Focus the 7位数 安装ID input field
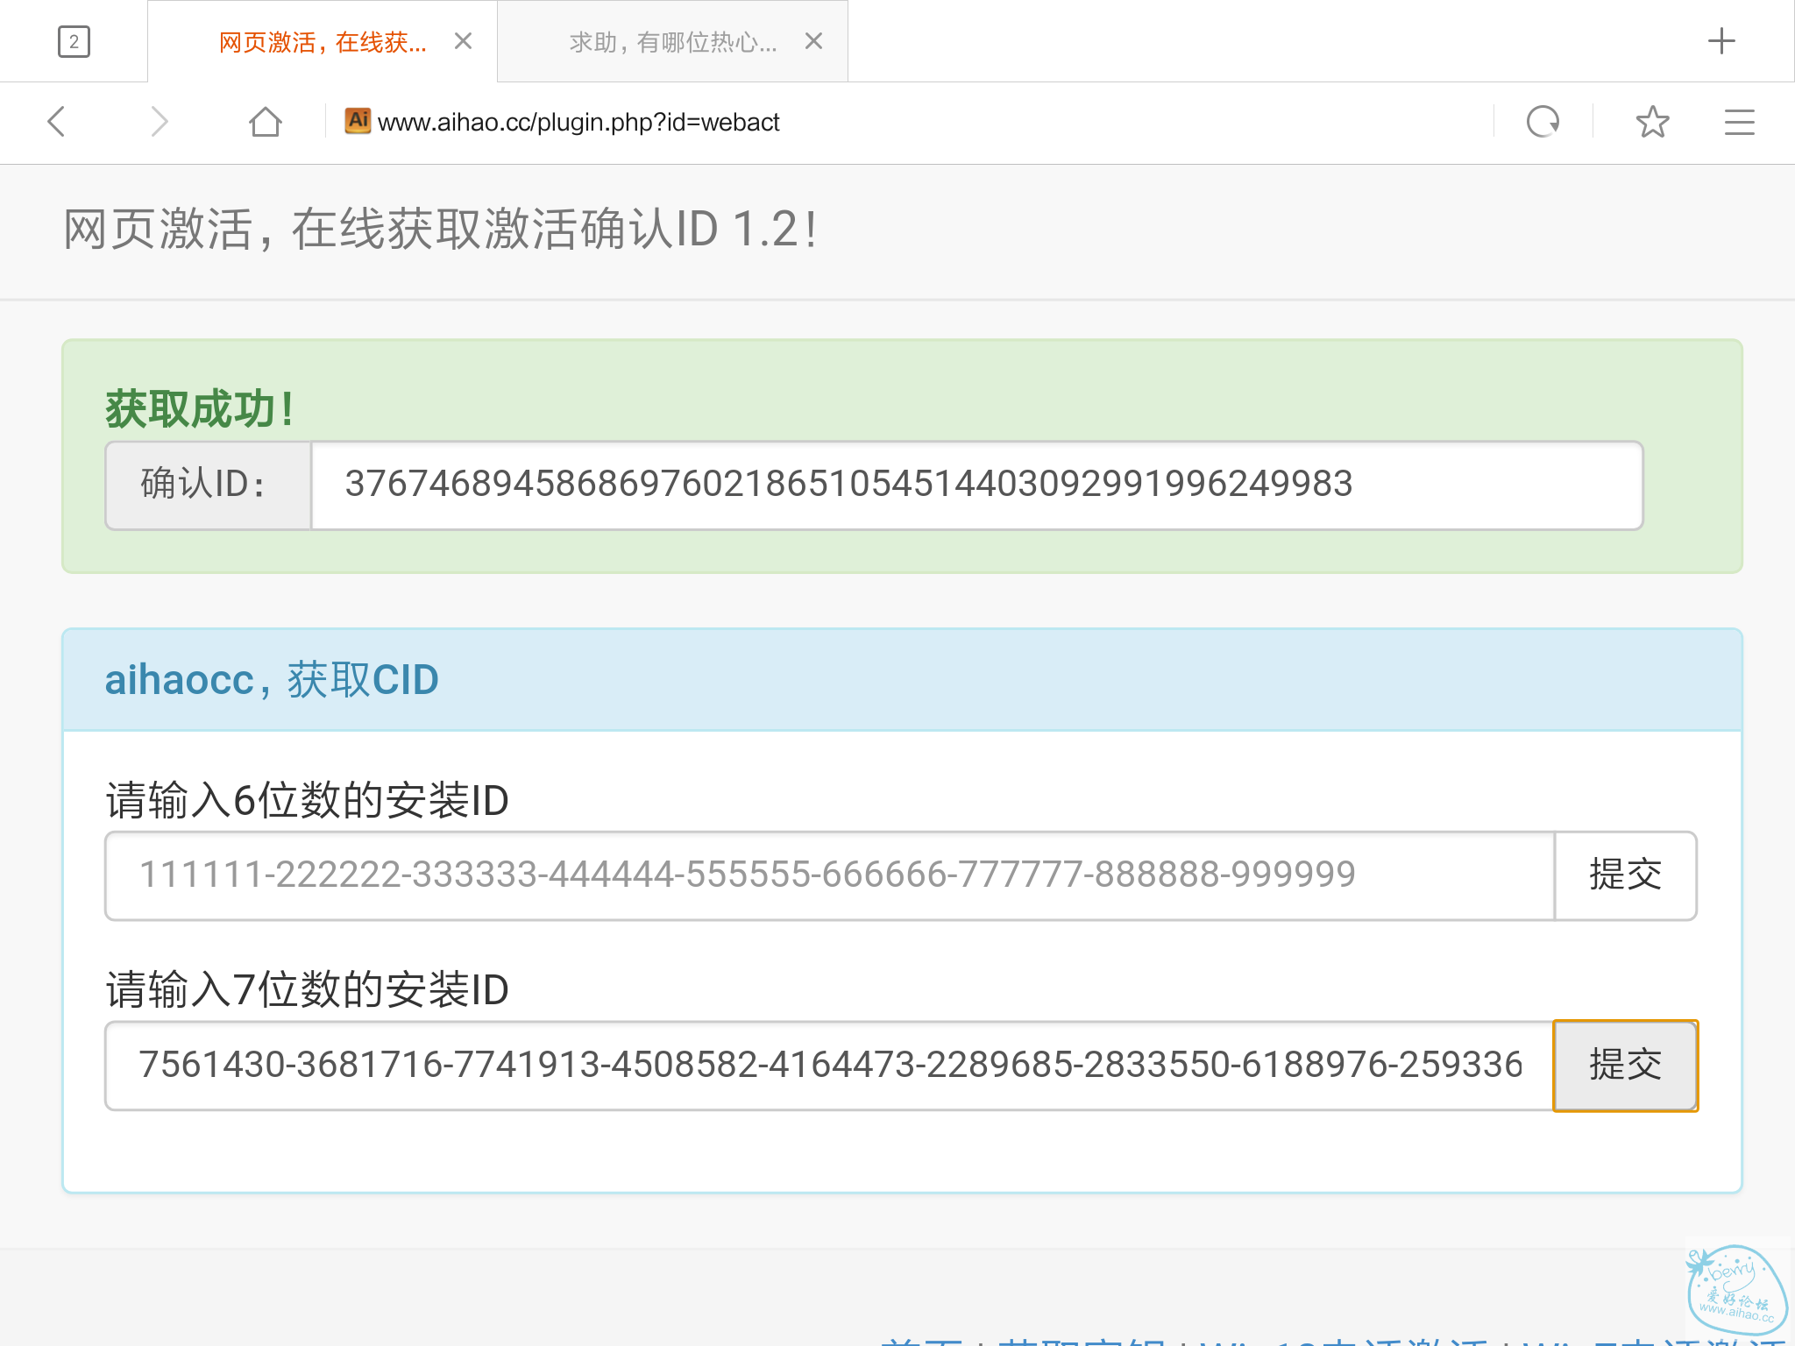The image size is (1795, 1346). point(829,1066)
